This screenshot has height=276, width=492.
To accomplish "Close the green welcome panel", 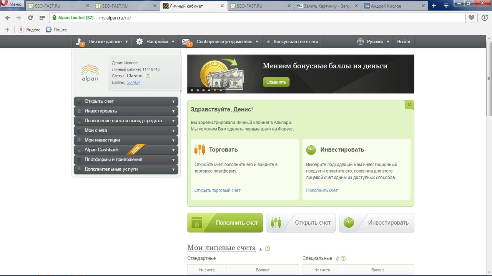I will pos(409,105).
